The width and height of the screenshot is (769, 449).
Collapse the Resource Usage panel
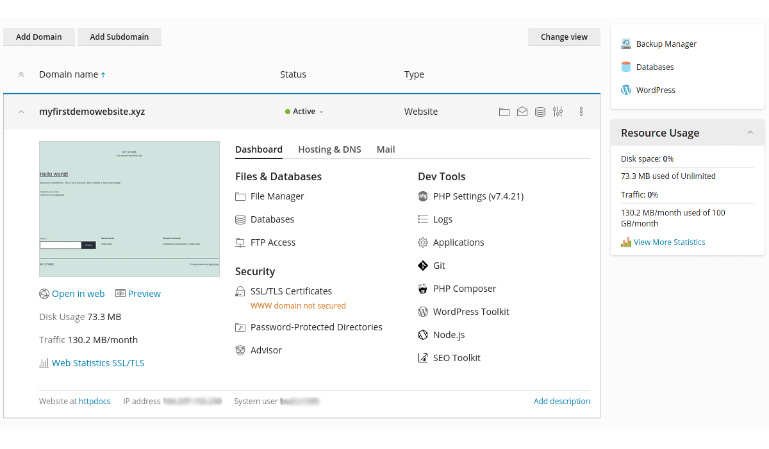click(x=750, y=132)
